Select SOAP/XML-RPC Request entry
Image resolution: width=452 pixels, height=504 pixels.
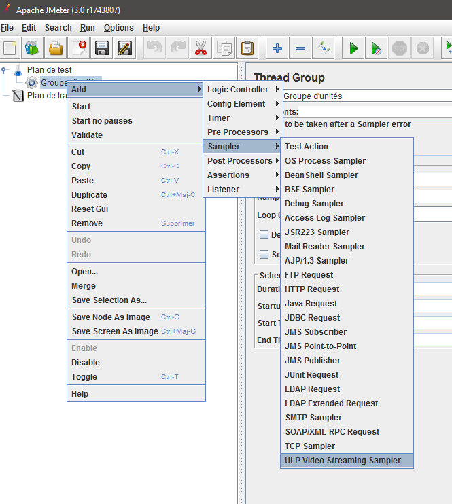(x=347, y=432)
